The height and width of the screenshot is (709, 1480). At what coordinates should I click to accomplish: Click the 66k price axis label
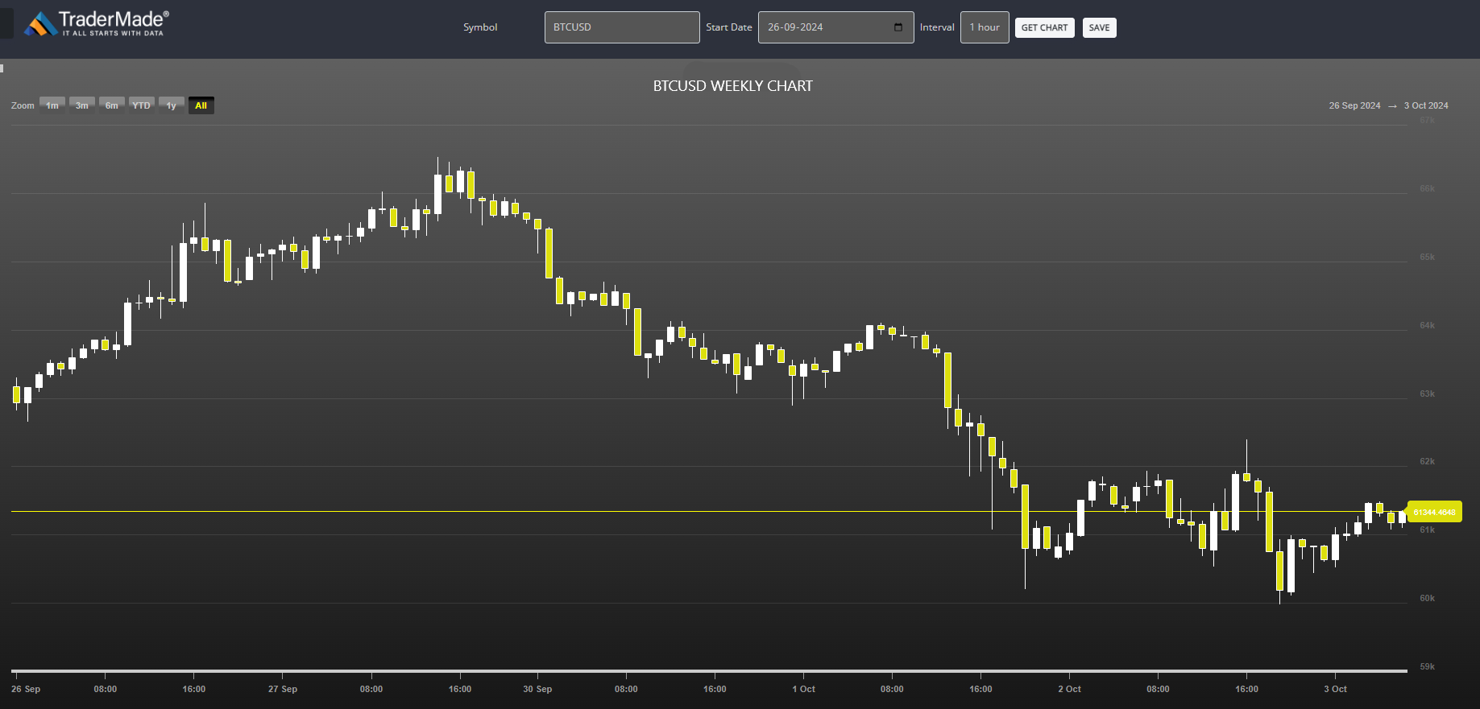pyautogui.click(x=1428, y=188)
